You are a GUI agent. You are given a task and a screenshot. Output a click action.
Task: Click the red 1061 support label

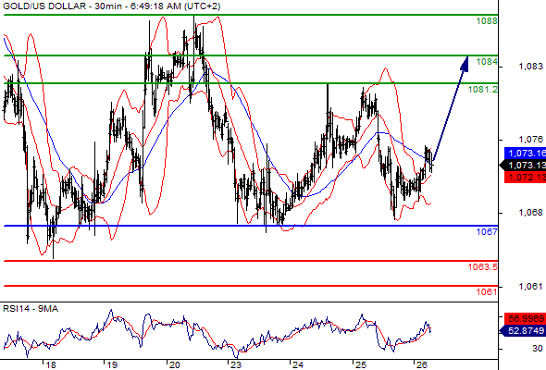click(487, 291)
